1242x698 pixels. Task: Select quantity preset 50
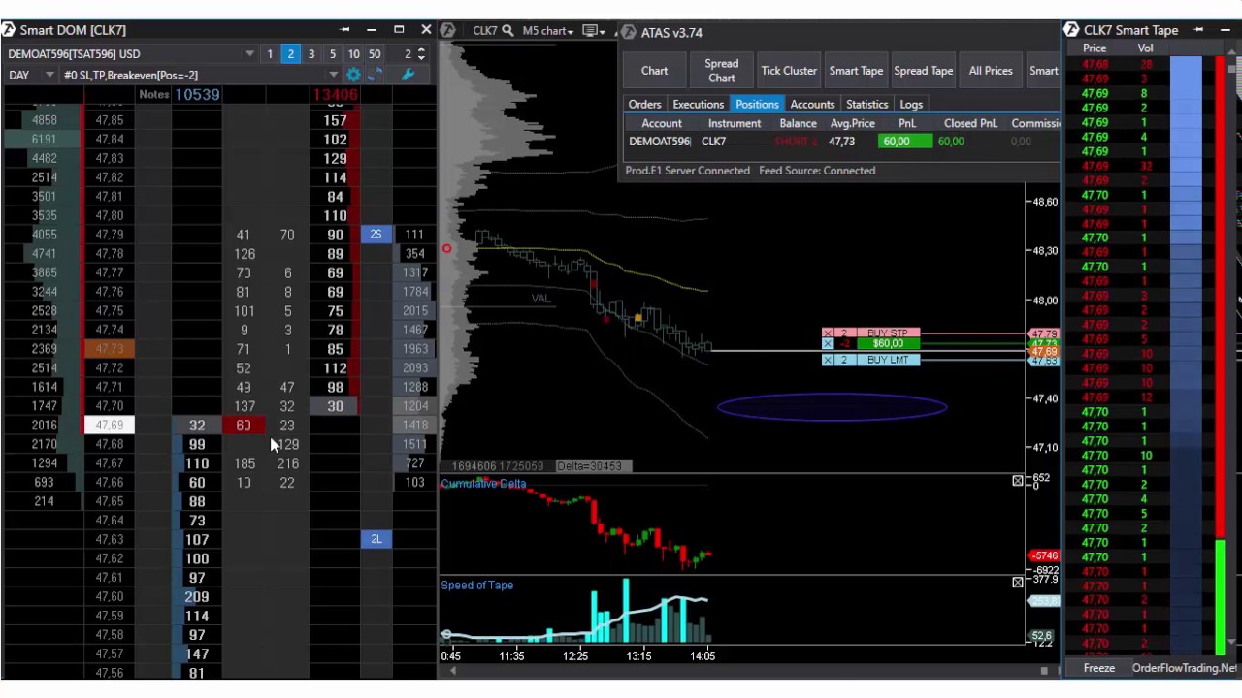pyautogui.click(x=375, y=54)
